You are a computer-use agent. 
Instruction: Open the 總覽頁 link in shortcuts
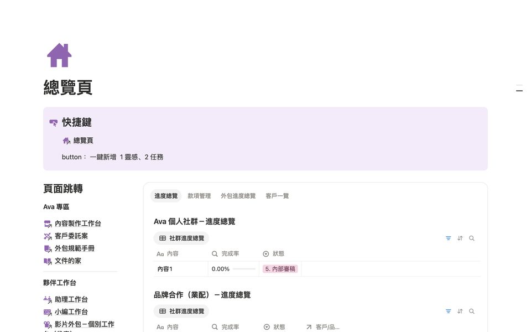tap(83, 140)
